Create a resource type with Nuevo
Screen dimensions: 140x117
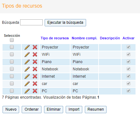[x=11, y=109]
